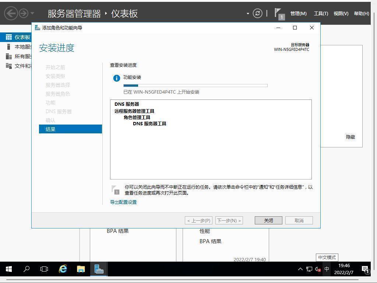This screenshot has width=377, height=283.
Task: Click the 文件和存储服务 sidebar icon
Action: (9, 66)
